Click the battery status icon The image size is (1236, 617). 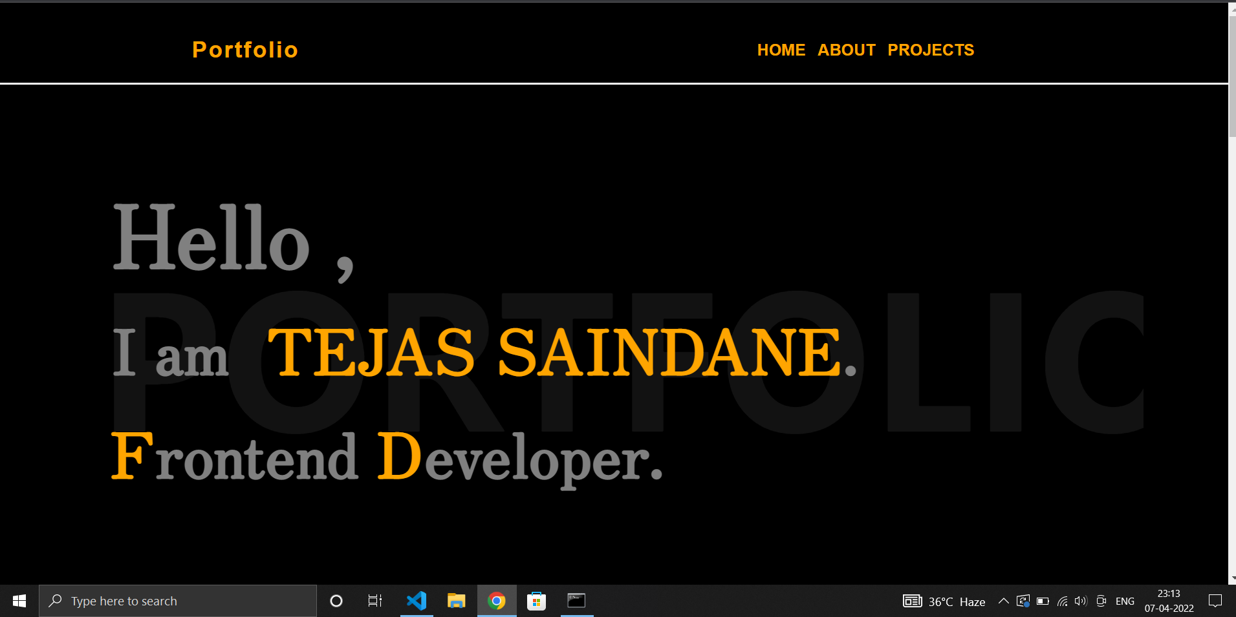(x=1043, y=601)
